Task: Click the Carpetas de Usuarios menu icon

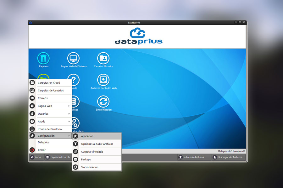Action: click(32, 90)
